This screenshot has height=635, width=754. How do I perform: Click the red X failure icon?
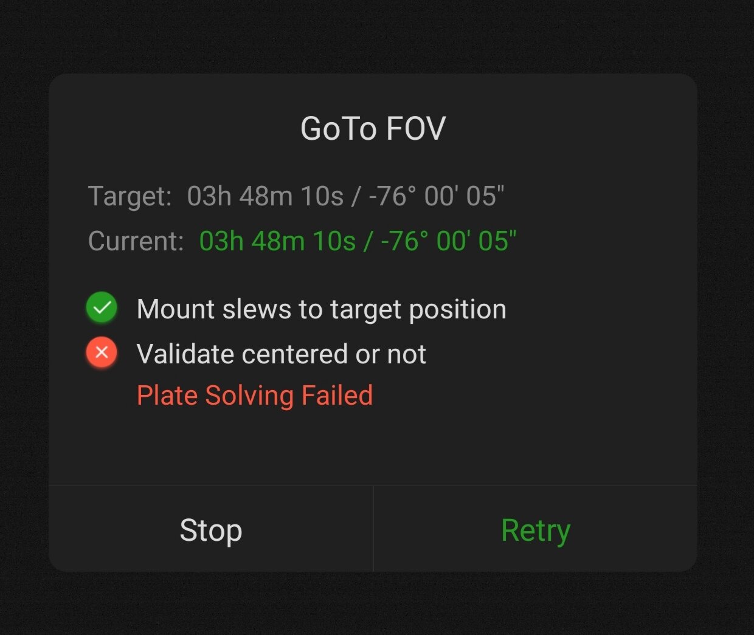[102, 352]
